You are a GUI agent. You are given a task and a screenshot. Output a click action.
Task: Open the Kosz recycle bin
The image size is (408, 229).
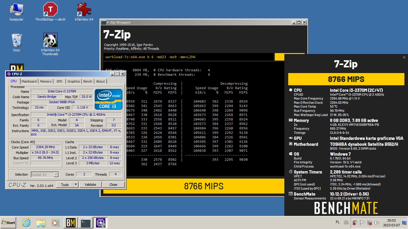[x=16, y=42]
